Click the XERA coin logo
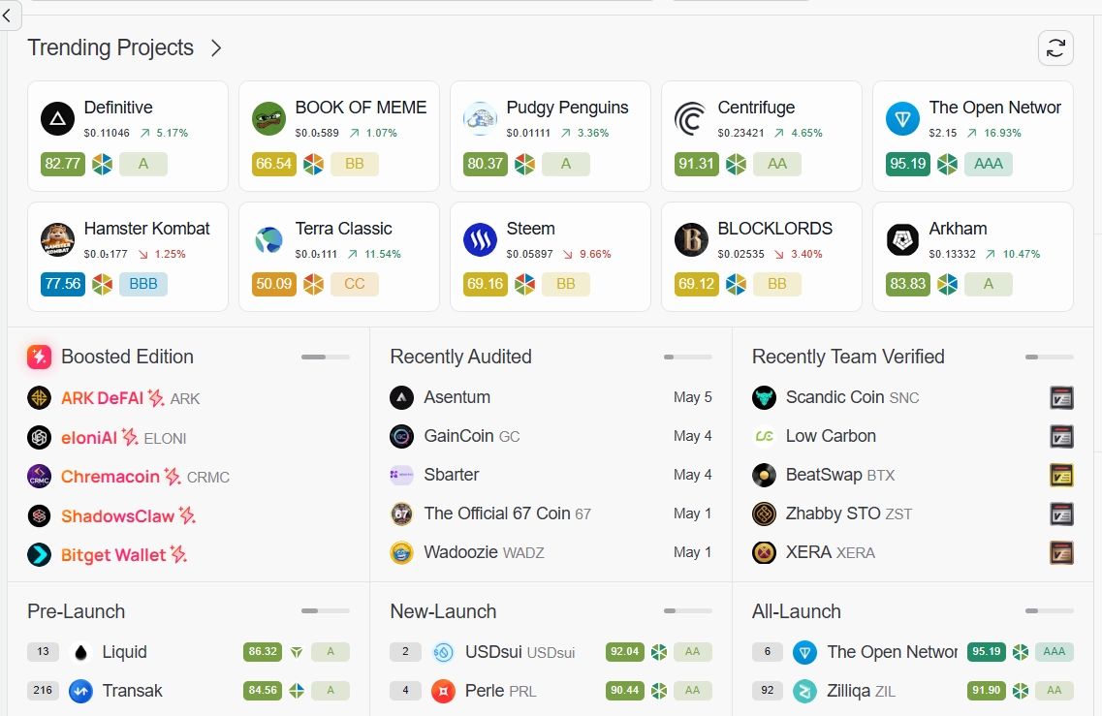Screen dimensions: 1102x716 click(x=764, y=553)
